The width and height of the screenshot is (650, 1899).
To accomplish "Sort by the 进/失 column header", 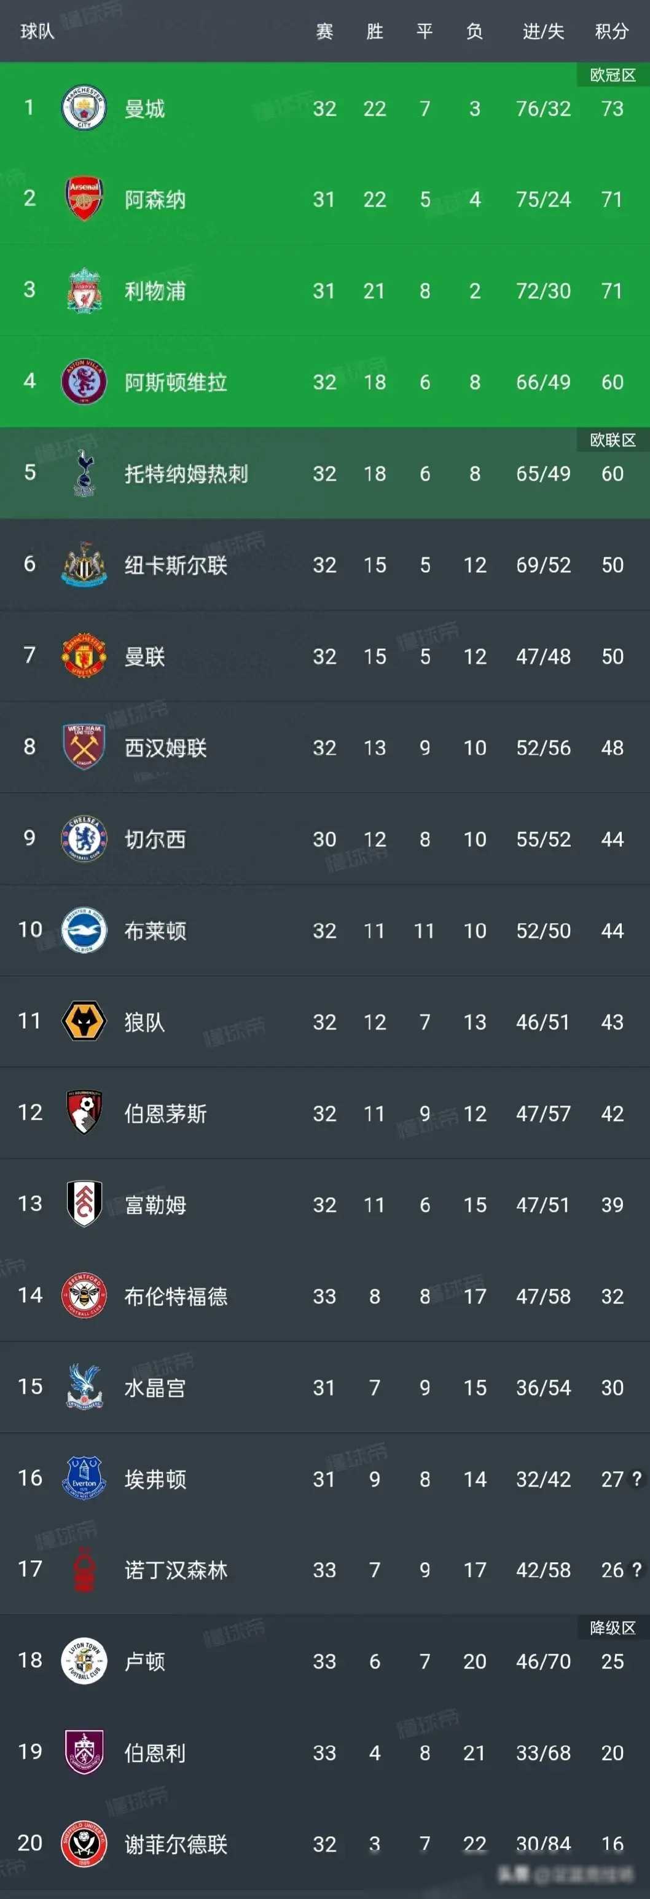I will click(x=543, y=31).
